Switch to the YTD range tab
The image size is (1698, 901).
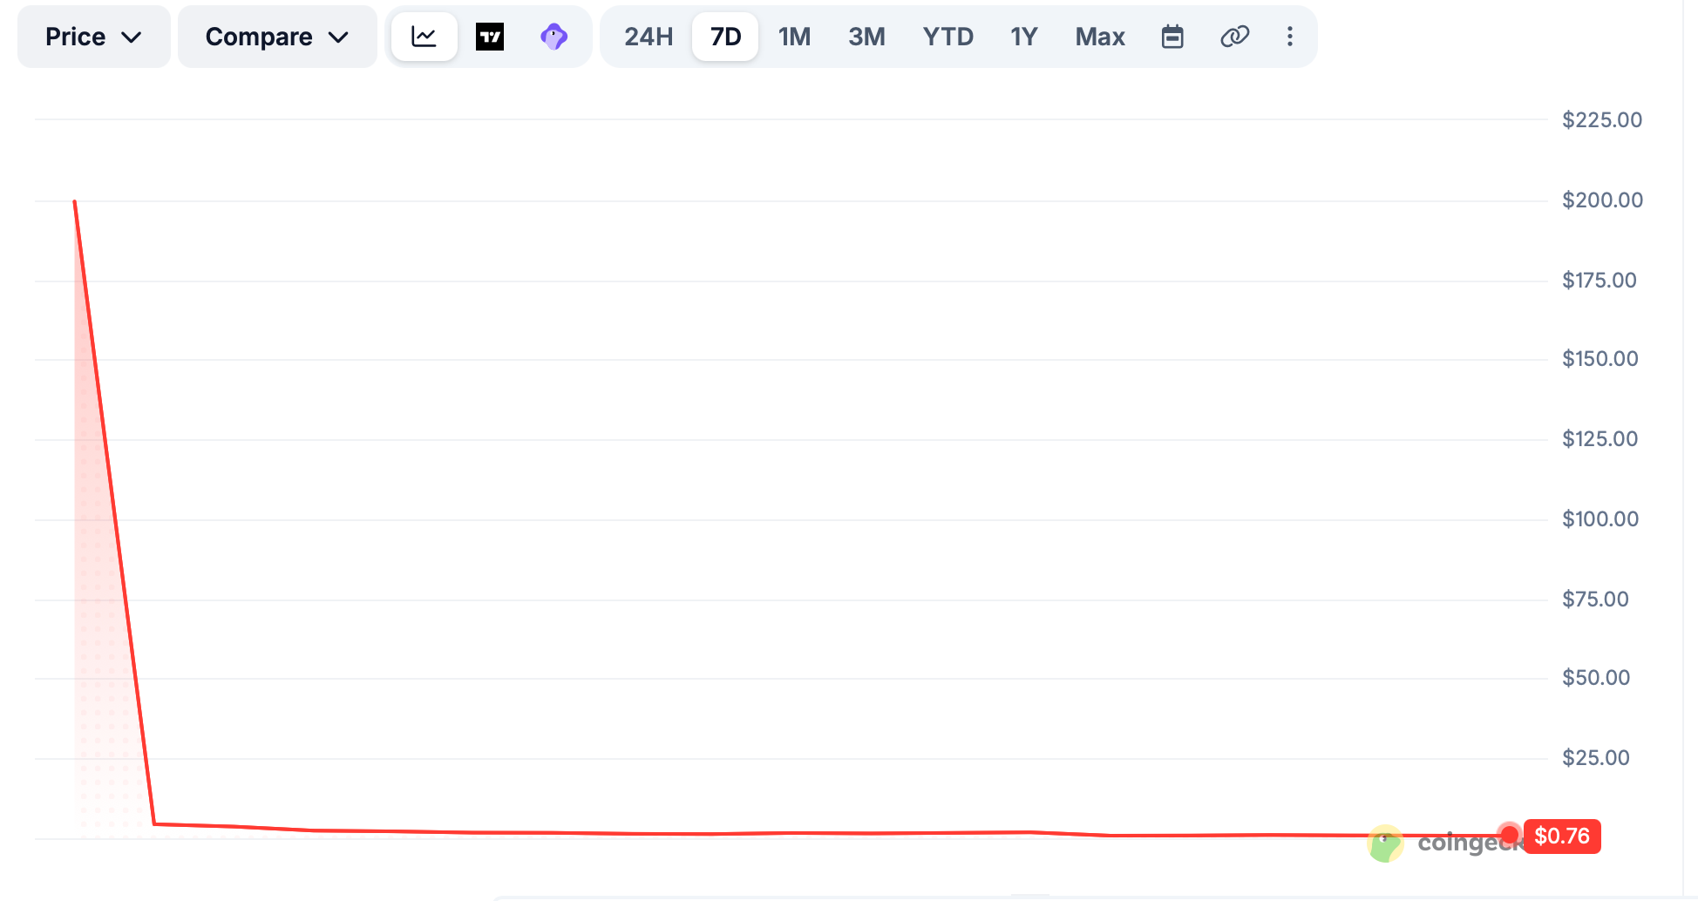click(948, 37)
